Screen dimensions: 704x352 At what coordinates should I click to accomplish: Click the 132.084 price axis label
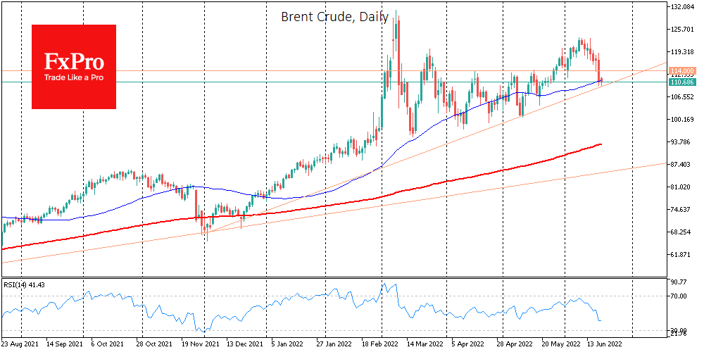pyautogui.click(x=683, y=7)
